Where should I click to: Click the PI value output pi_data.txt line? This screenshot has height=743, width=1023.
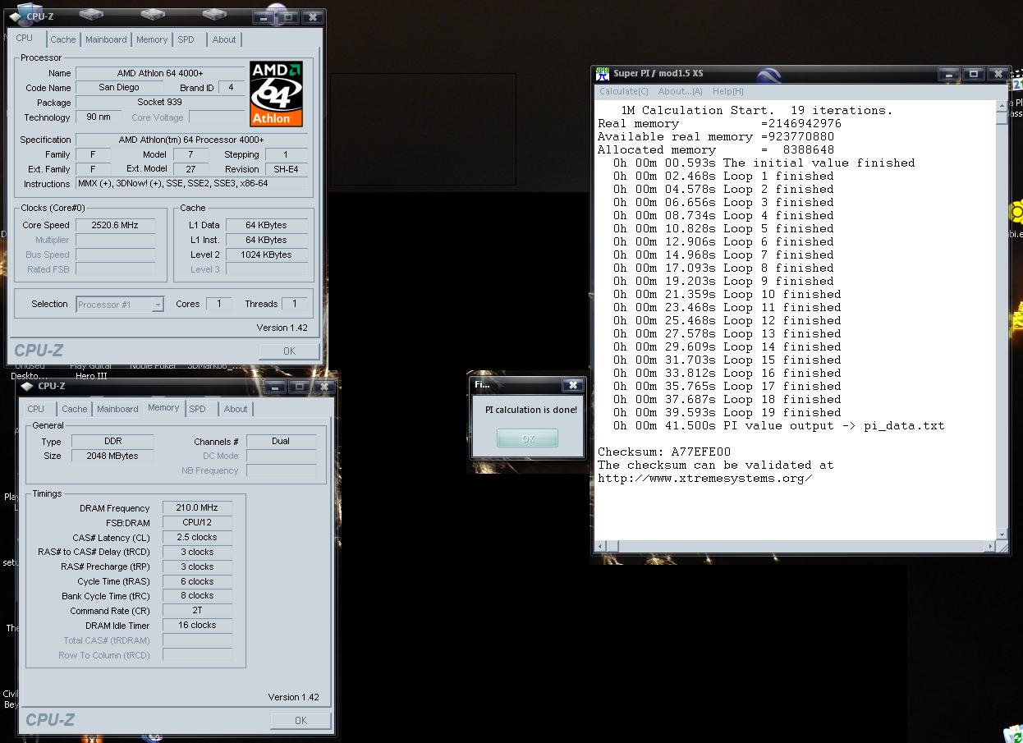[778, 426]
